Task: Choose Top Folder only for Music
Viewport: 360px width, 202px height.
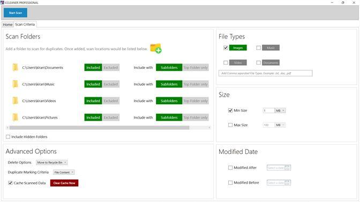Action: (x=196, y=84)
